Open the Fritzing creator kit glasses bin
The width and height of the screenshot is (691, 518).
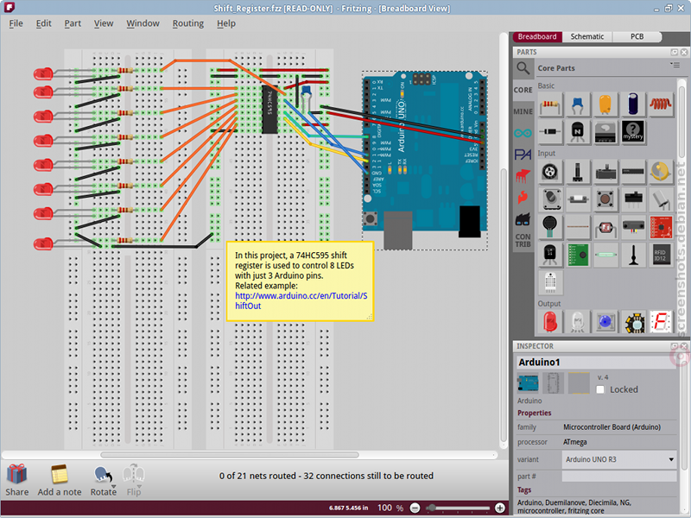pos(523,219)
